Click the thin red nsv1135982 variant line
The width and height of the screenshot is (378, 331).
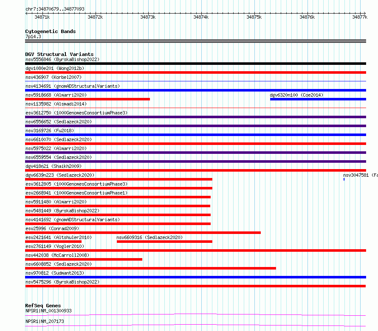(x=195, y=108)
